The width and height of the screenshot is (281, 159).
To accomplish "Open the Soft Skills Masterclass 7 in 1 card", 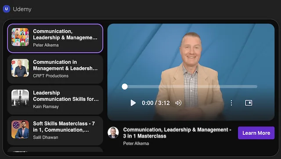I will (x=55, y=131).
